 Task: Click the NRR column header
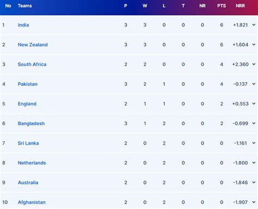point(240,6)
